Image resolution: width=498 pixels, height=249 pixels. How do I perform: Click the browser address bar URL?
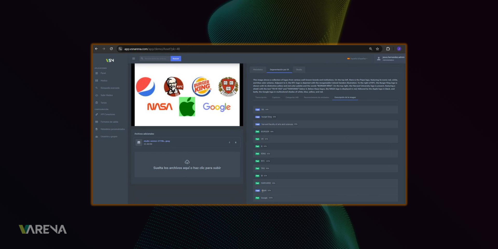pyautogui.click(x=152, y=49)
